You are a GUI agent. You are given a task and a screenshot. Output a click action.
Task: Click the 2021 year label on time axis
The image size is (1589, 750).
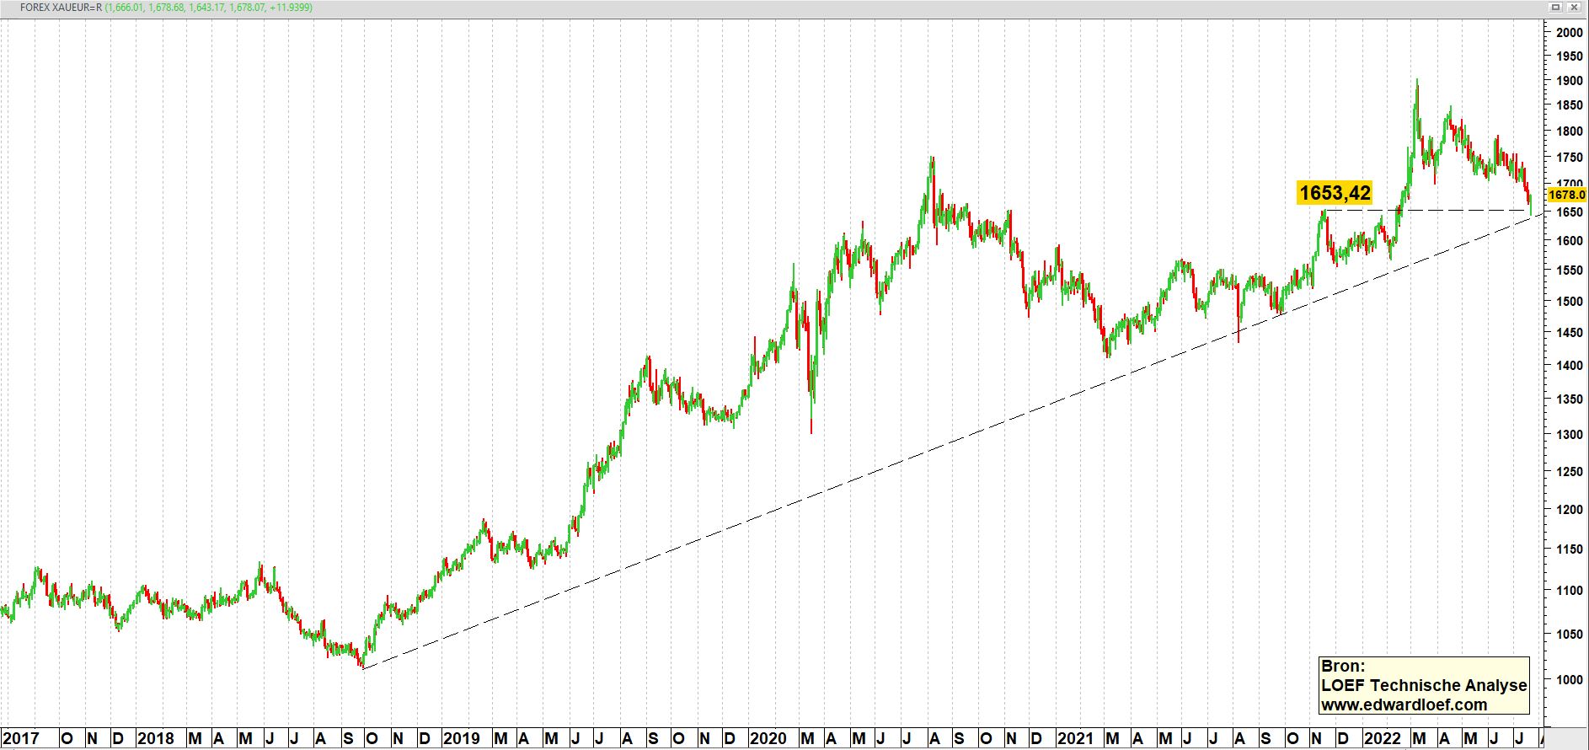(x=1075, y=739)
